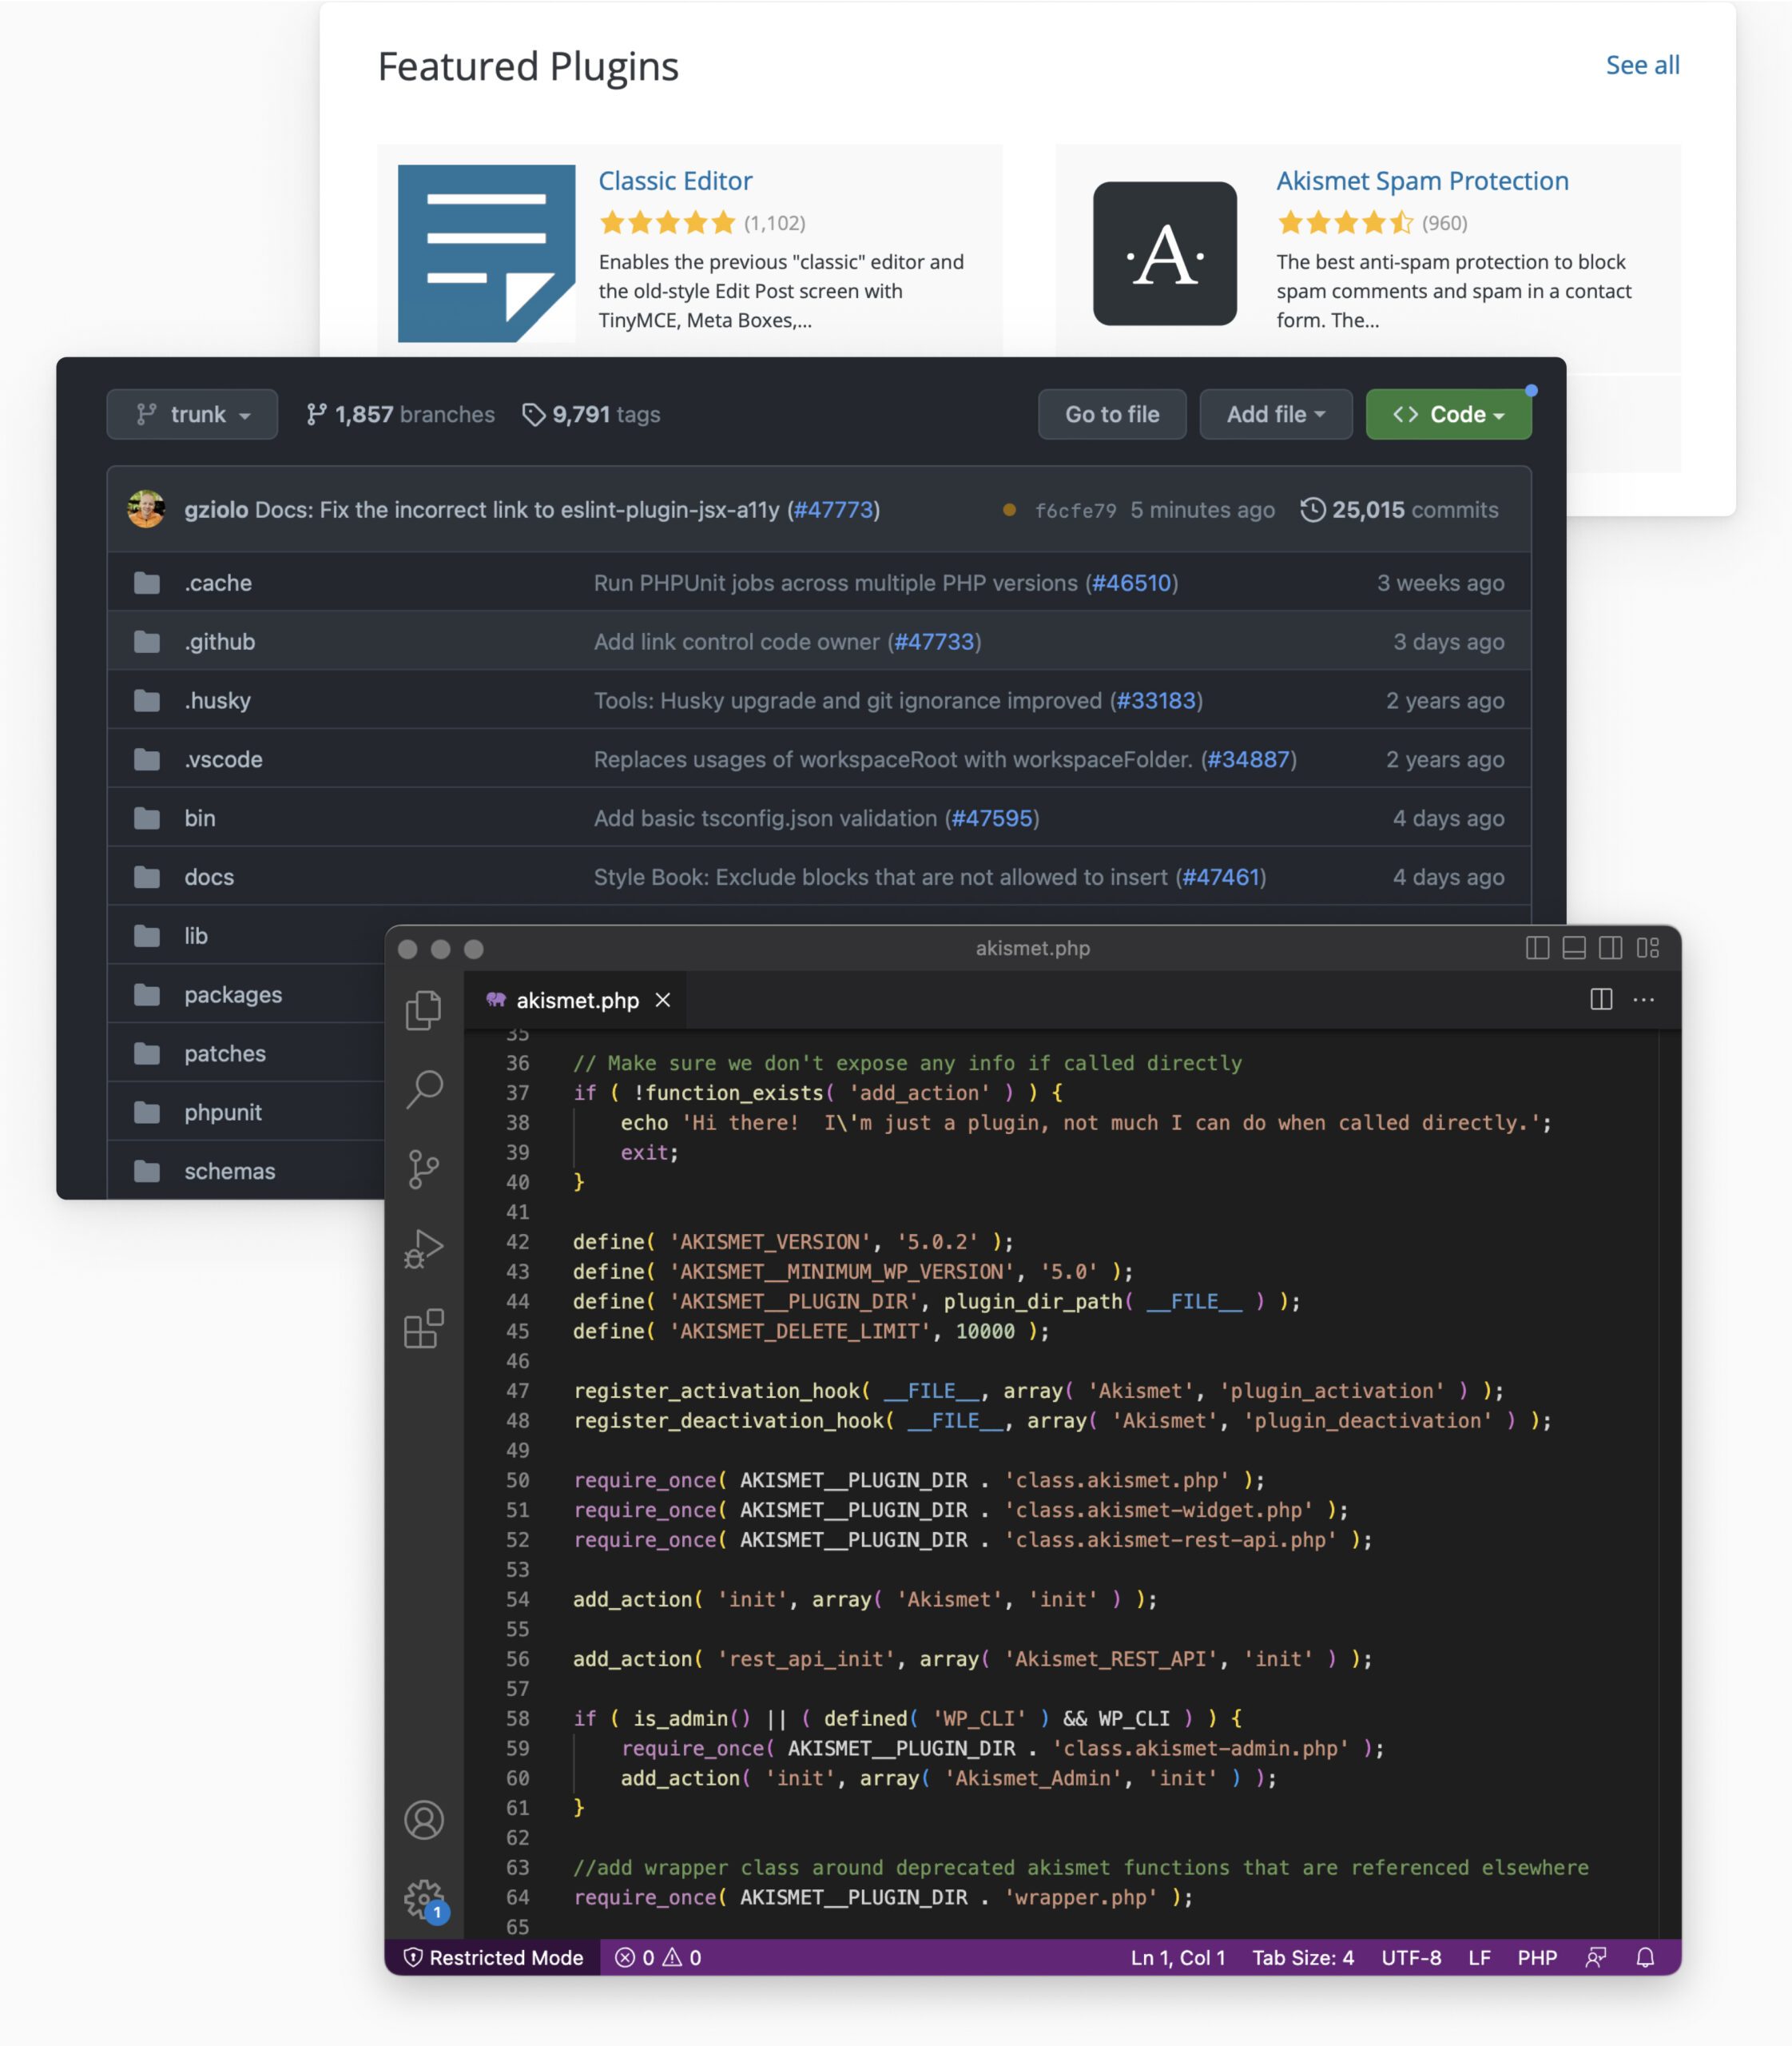
Task: Click Classic Editor plugin icon
Action: (x=486, y=253)
